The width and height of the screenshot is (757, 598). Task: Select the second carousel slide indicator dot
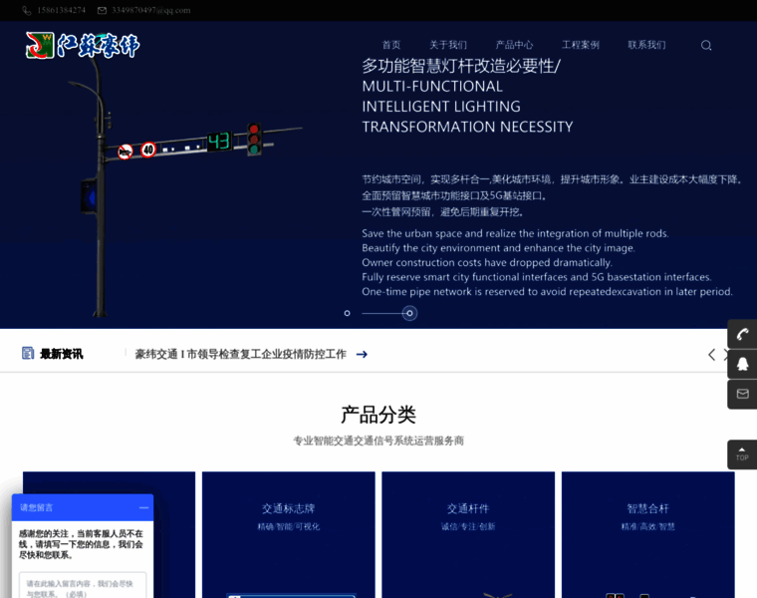[409, 313]
